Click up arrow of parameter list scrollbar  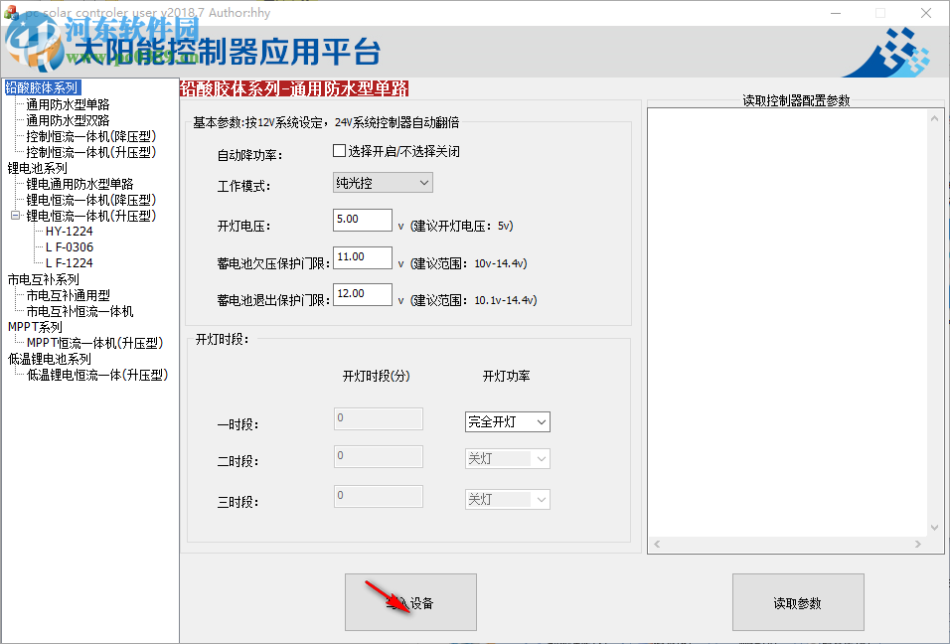click(934, 118)
